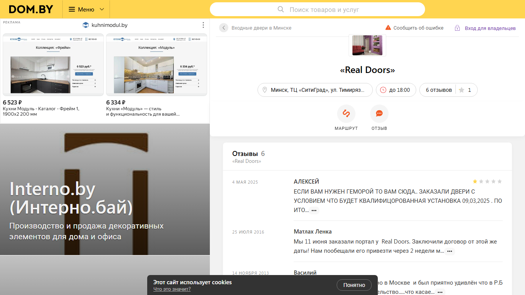Image resolution: width=525 pixels, height=295 pixels.
Task: Expand the Меню dropdown chevron
Action: [102, 9]
